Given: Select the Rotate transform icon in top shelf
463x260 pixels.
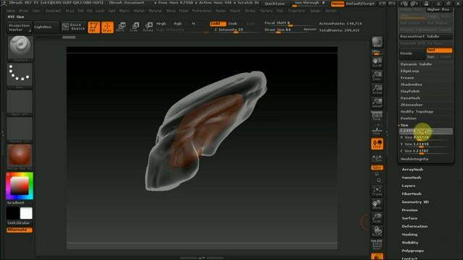Looking at the screenshot, I should [148, 27].
